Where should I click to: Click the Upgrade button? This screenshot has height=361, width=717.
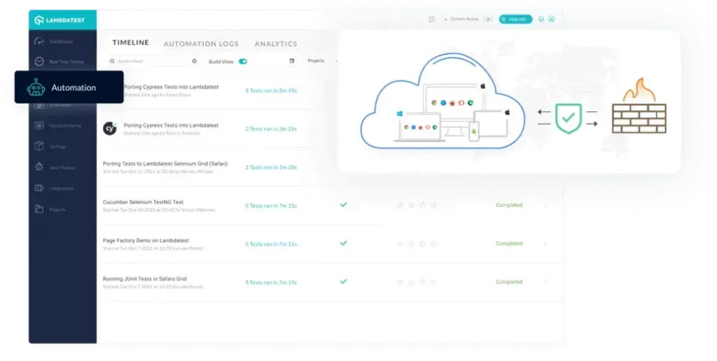click(515, 19)
